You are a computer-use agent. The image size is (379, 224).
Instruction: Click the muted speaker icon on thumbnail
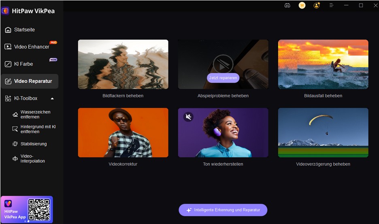(188, 117)
